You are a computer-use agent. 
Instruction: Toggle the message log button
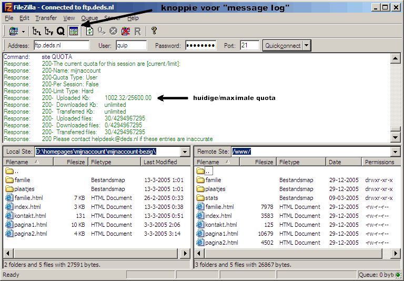(74, 31)
